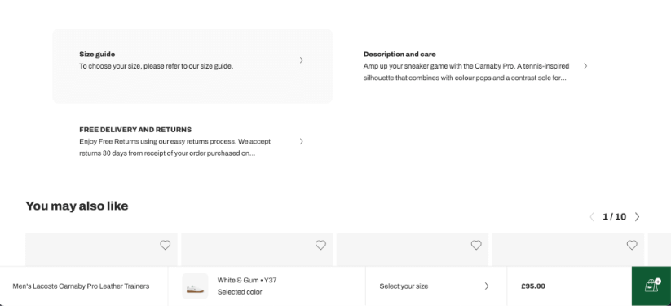
Task: Open the Select your size dropdown
Action: pyautogui.click(x=436, y=286)
